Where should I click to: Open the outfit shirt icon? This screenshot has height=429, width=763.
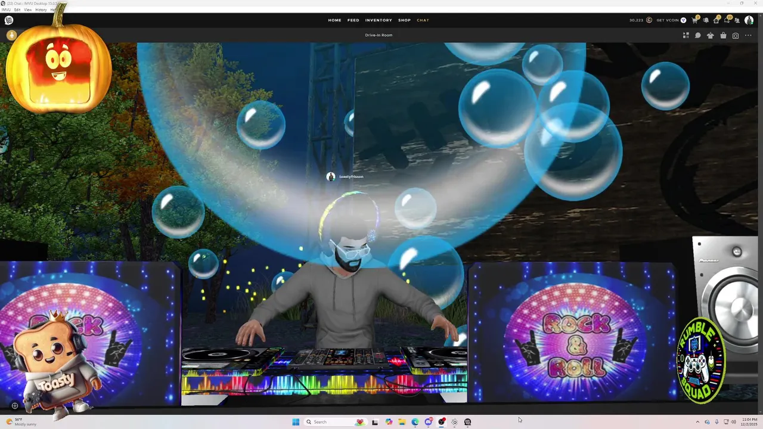point(710,35)
